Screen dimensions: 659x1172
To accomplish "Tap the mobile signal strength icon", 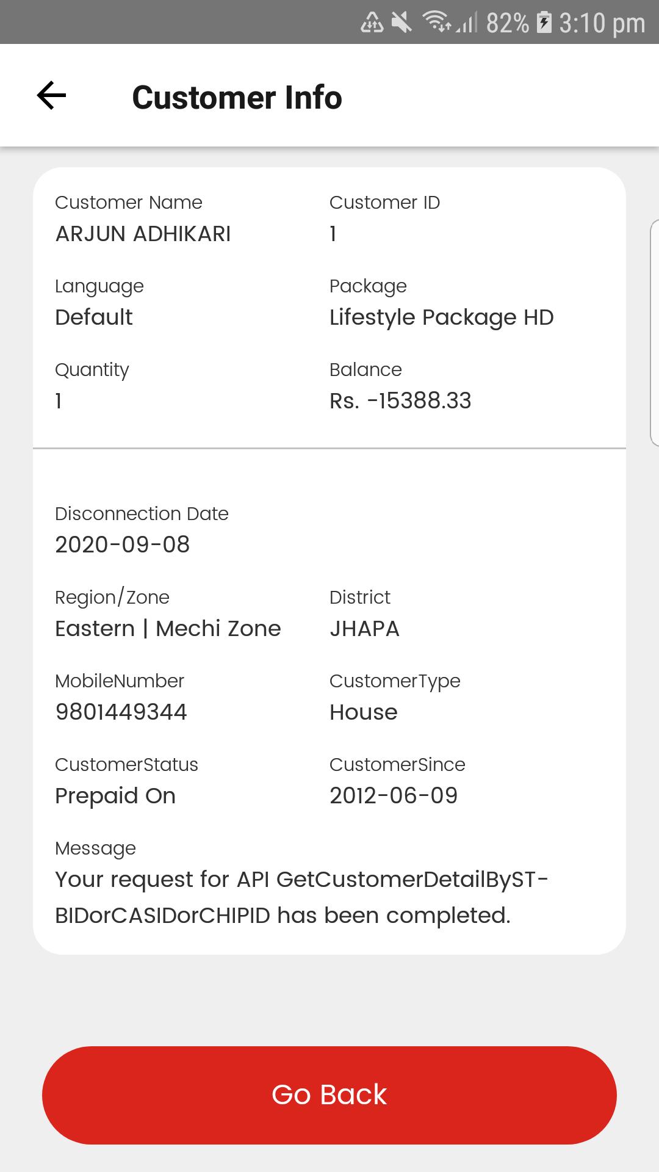I will [x=467, y=23].
